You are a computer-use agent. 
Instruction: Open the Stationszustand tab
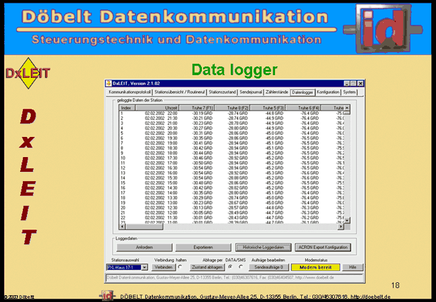[222, 92]
